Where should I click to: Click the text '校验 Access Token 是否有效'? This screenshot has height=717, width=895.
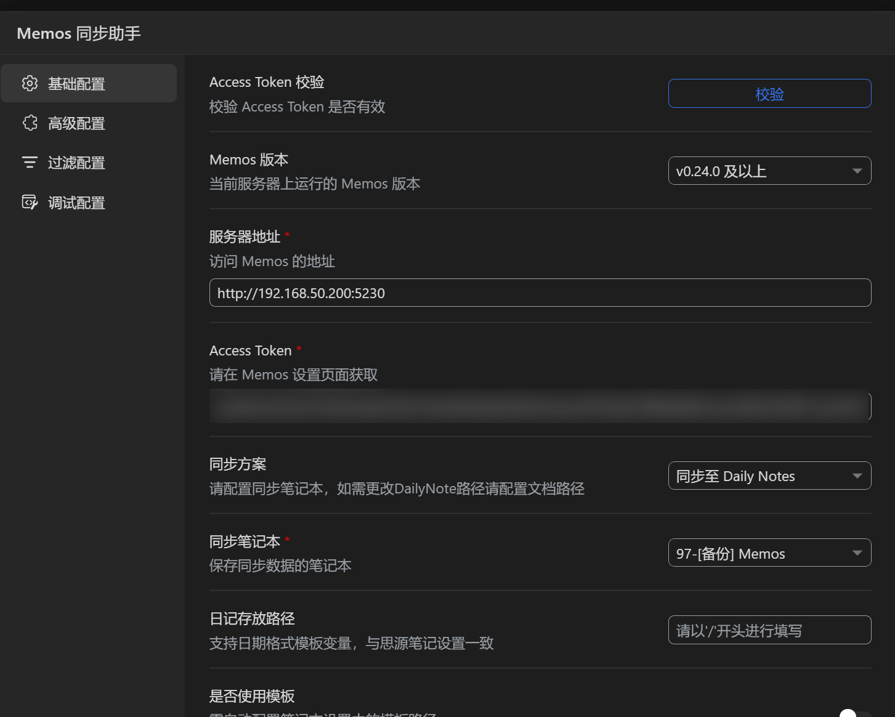[297, 107]
